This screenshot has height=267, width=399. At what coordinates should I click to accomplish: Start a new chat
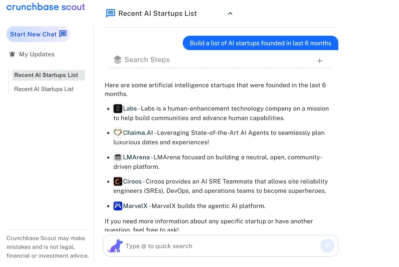click(38, 34)
